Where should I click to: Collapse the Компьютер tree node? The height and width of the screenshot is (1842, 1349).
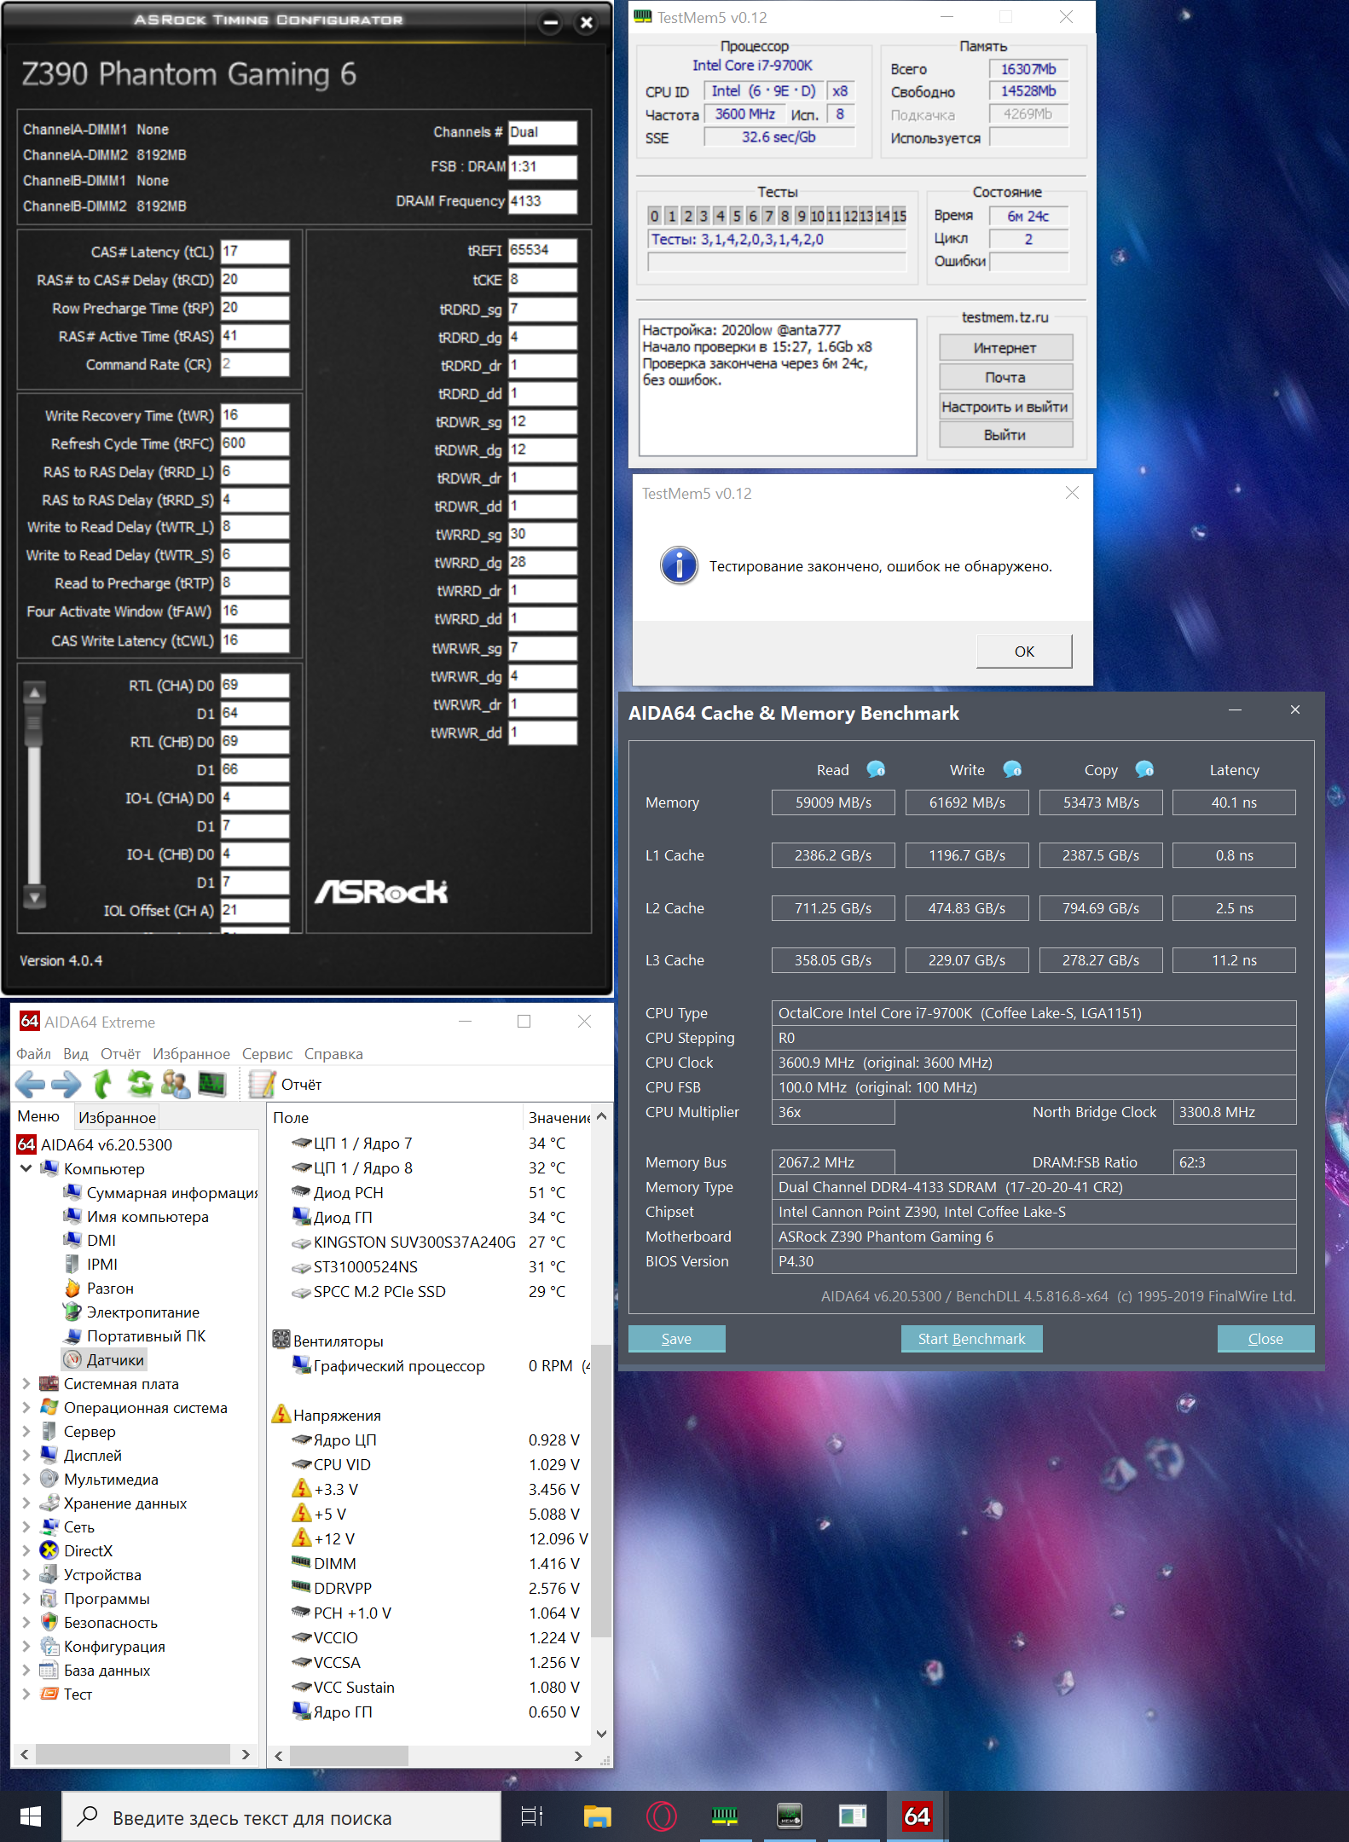point(26,1168)
